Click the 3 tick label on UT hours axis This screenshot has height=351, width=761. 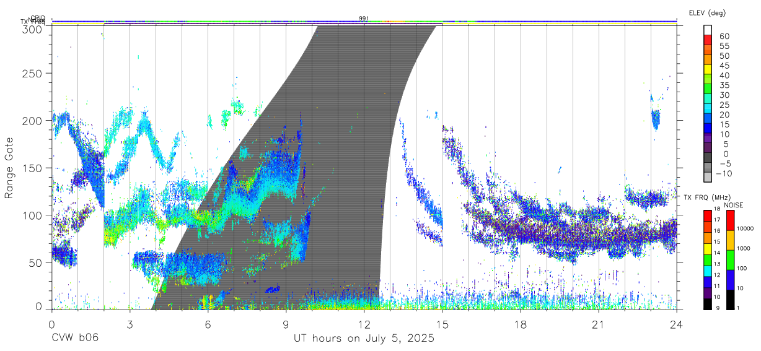[x=130, y=324]
